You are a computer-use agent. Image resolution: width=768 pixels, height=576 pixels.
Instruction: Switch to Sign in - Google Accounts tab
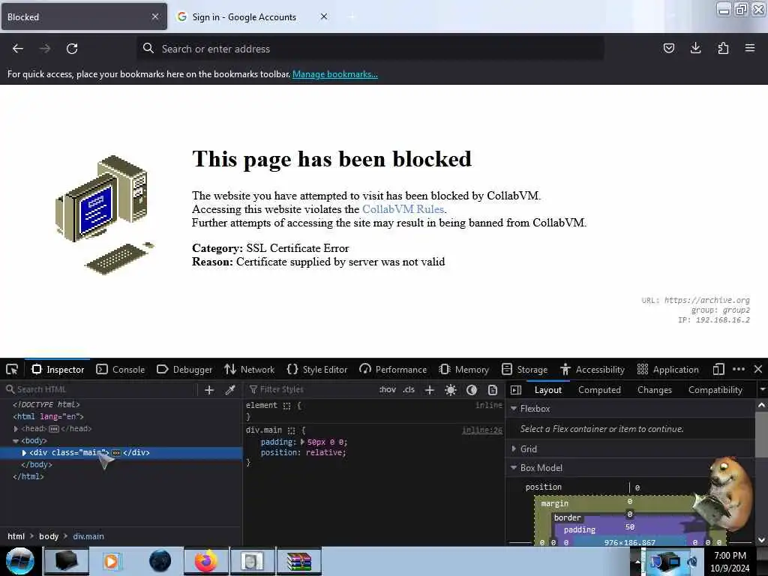click(244, 16)
